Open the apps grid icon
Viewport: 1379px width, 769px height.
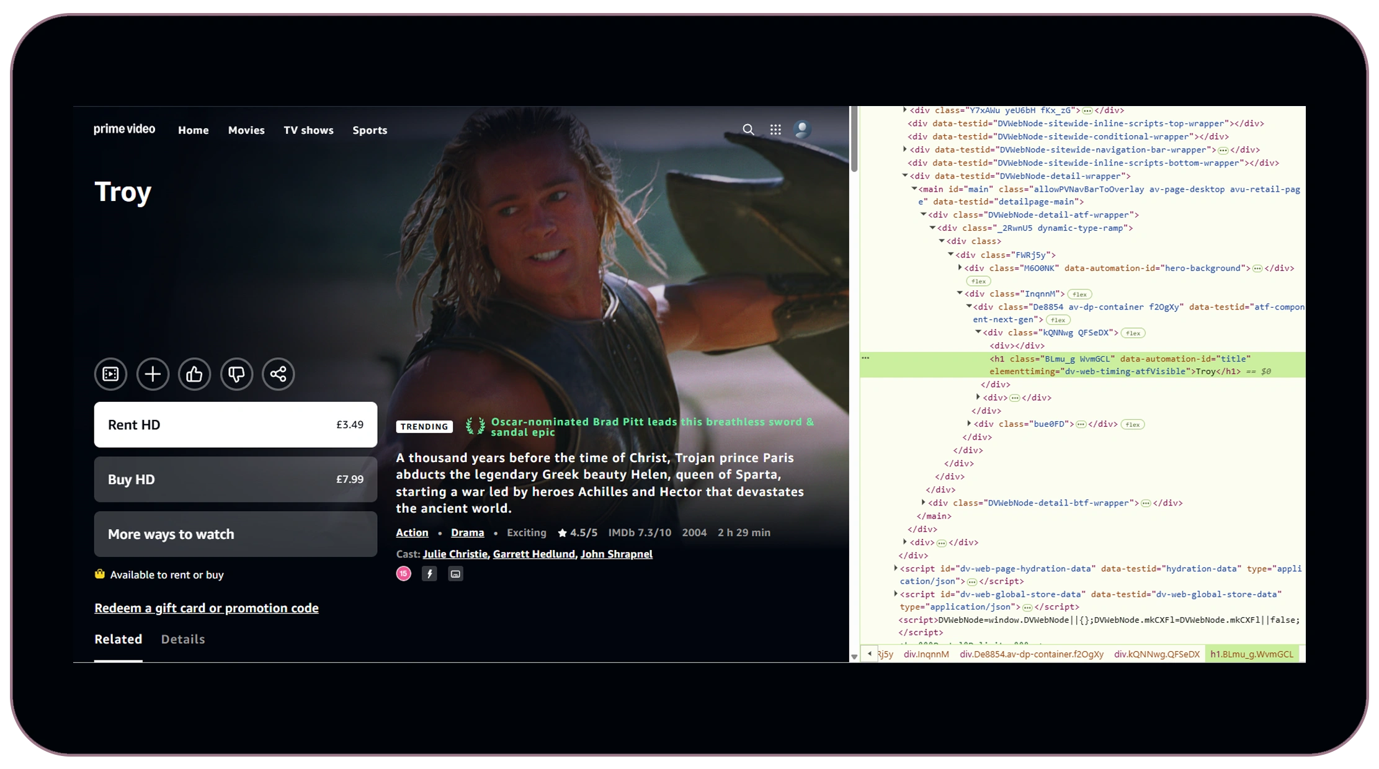775,130
